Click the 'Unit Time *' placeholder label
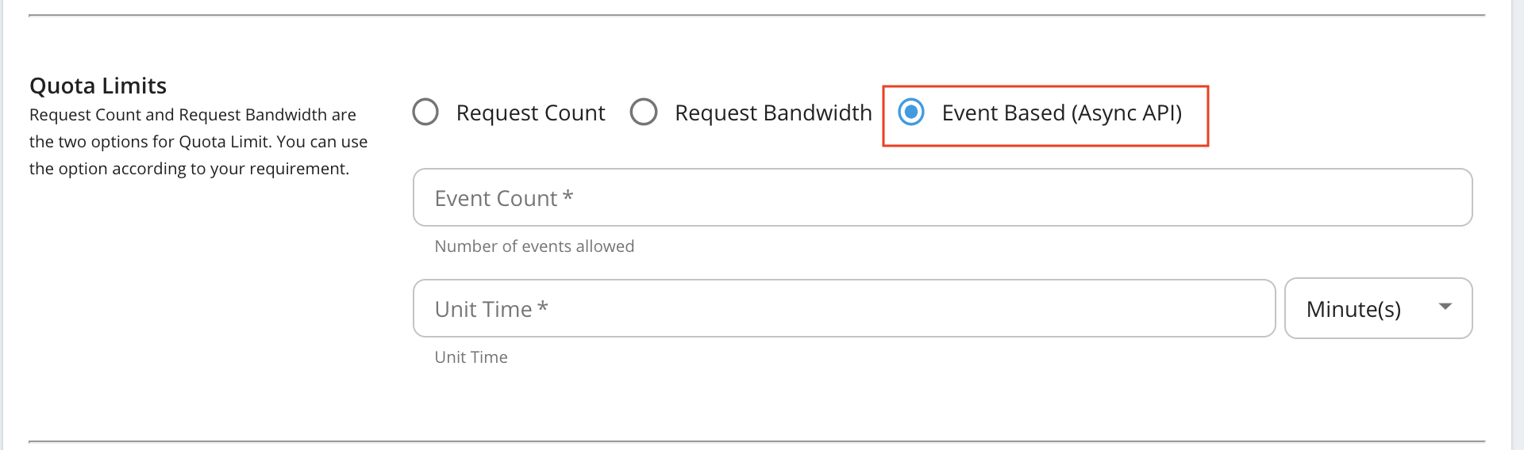 point(491,309)
